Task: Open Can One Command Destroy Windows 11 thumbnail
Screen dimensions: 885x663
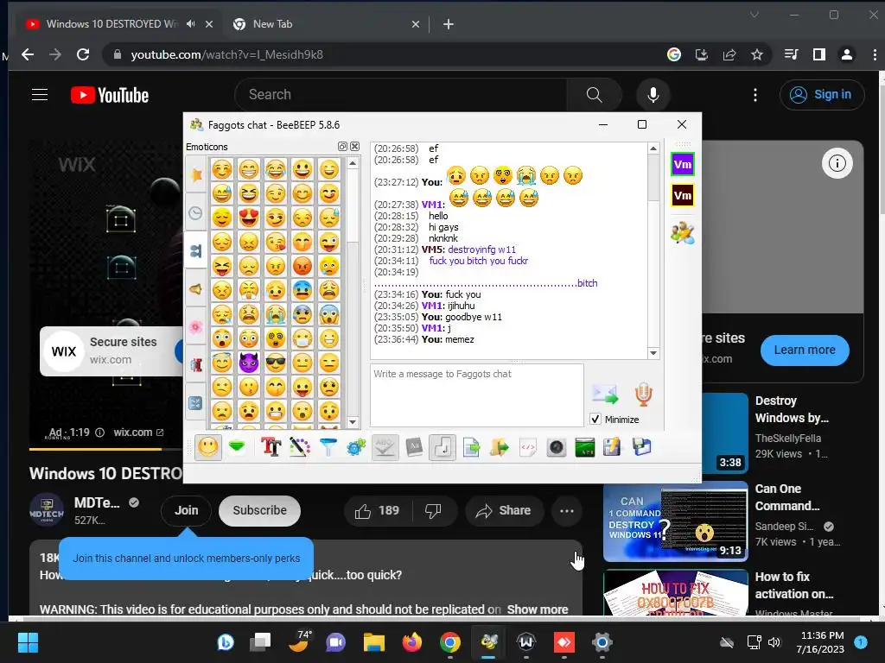Action: [676, 521]
